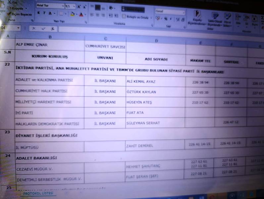The height and width of the screenshot is (199, 264).
Task: Expand the Genel number format dropdown
Action: click(183, 12)
